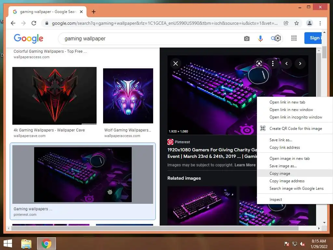Show previous image in preview
The width and height of the screenshot is (333, 250).
click(x=286, y=63)
